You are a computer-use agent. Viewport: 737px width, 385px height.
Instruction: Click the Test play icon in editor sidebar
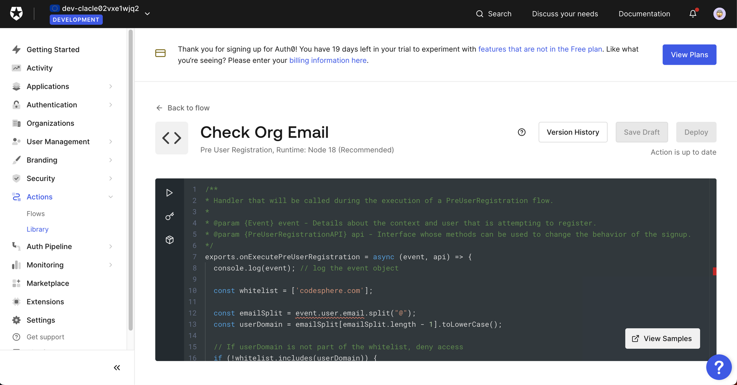[169, 193]
